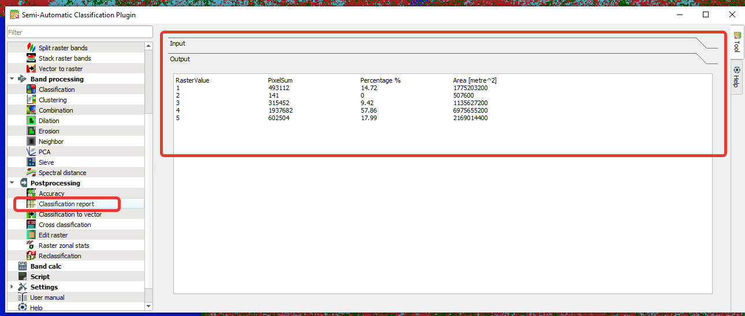Click the Erosion tool icon
The width and height of the screenshot is (745, 316).
click(31, 131)
